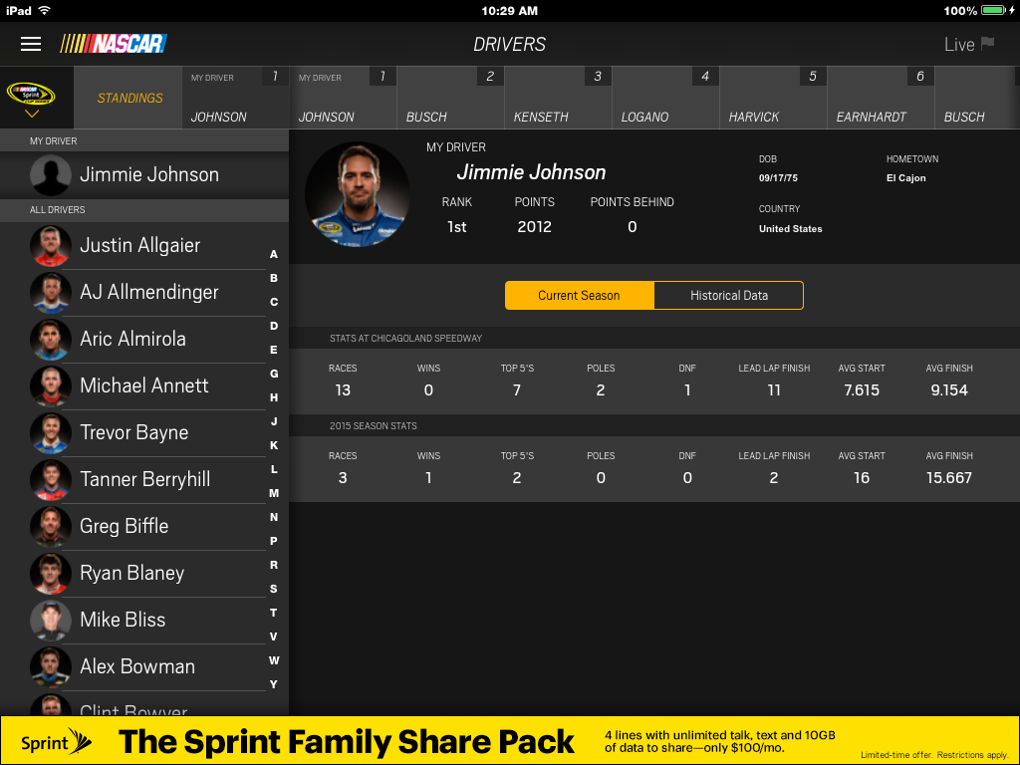The width and height of the screenshot is (1020, 765).
Task: Jump to letter L in index
Action: pyautogui.click(x=274, y=469)
